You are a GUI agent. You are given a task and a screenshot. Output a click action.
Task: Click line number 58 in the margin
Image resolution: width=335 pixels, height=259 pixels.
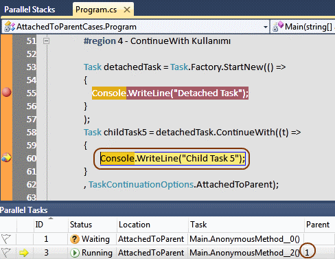tap(32, 133)
